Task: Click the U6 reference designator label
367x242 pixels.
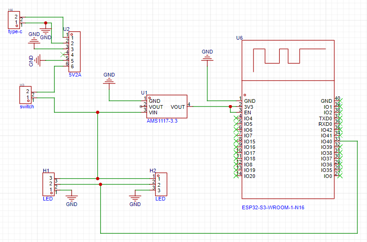Action: (x=239, y=38)
